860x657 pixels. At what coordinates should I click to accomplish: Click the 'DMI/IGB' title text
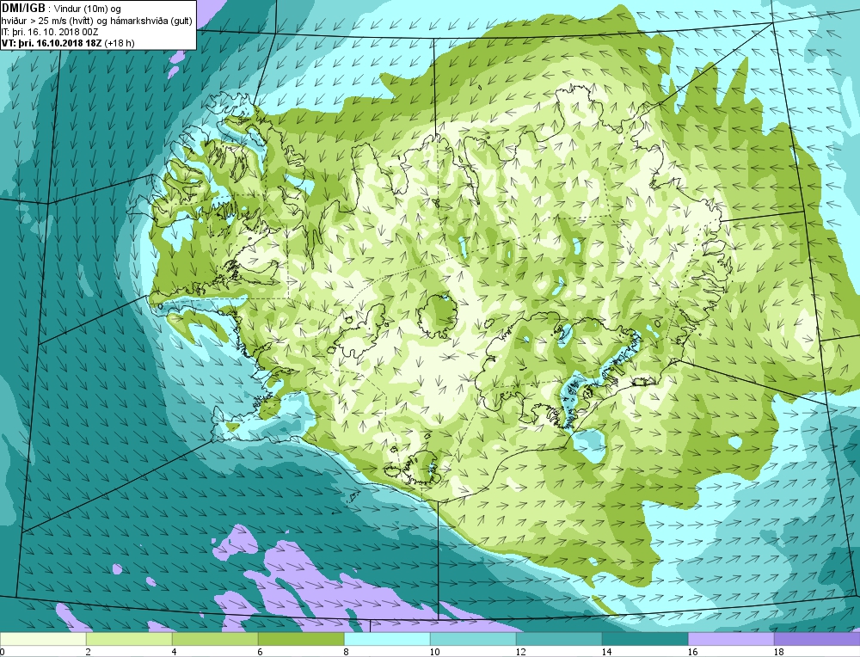pos(23,9)
